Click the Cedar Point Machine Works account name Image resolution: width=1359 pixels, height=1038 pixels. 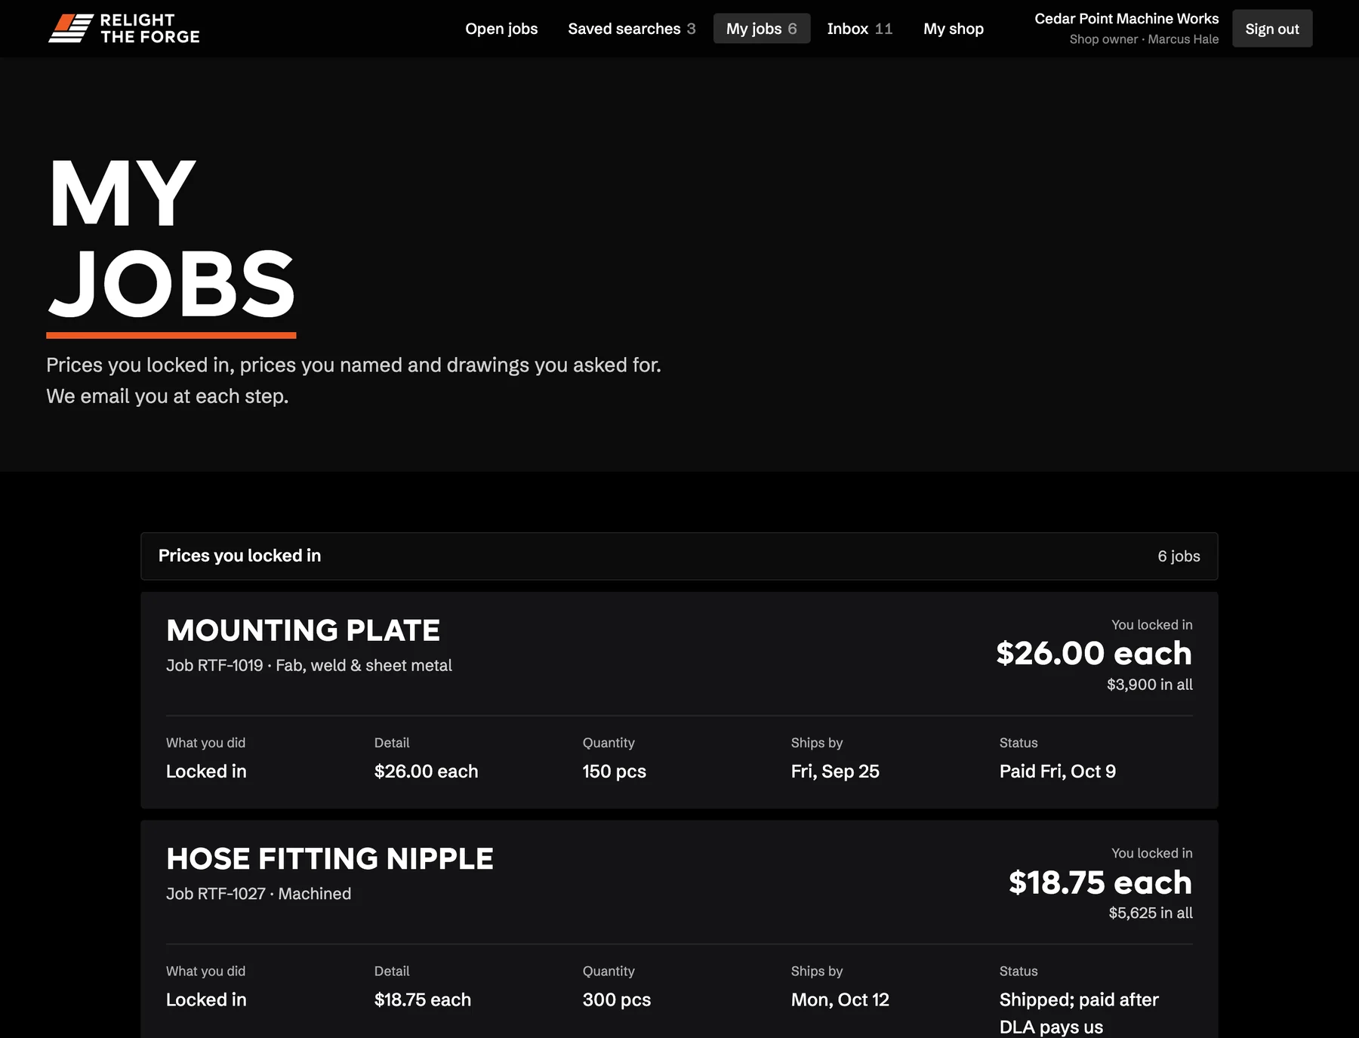pos(1126,19)
